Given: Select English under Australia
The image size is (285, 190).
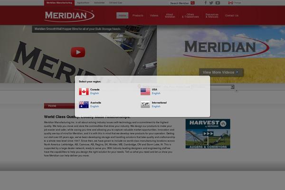Looking at the screenshot, I should click(95, 106).
